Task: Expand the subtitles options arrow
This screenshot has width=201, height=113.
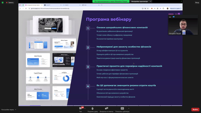Action: coord(129,108)
